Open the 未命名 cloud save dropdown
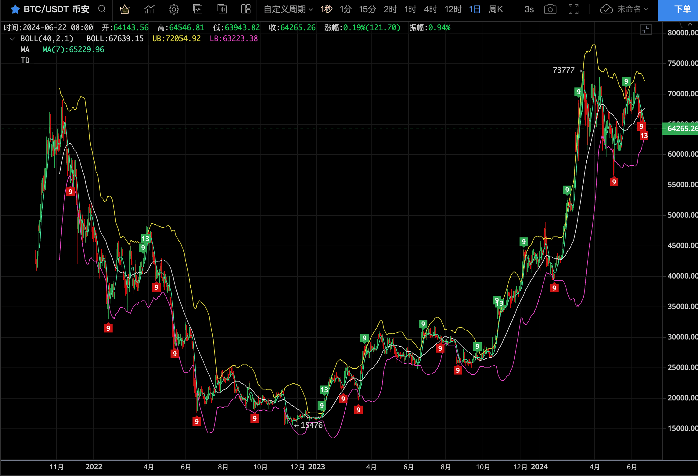698x476 pixels. (x=624, y=9)
